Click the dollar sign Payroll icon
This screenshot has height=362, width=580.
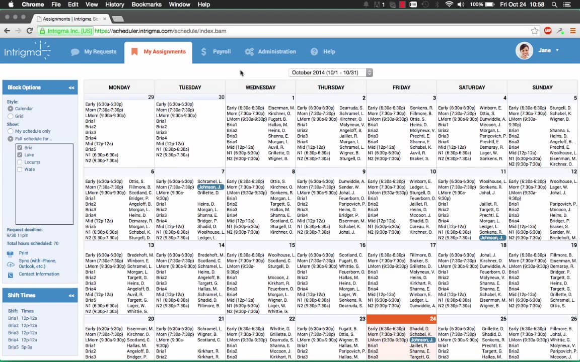[x=203, y=52]
